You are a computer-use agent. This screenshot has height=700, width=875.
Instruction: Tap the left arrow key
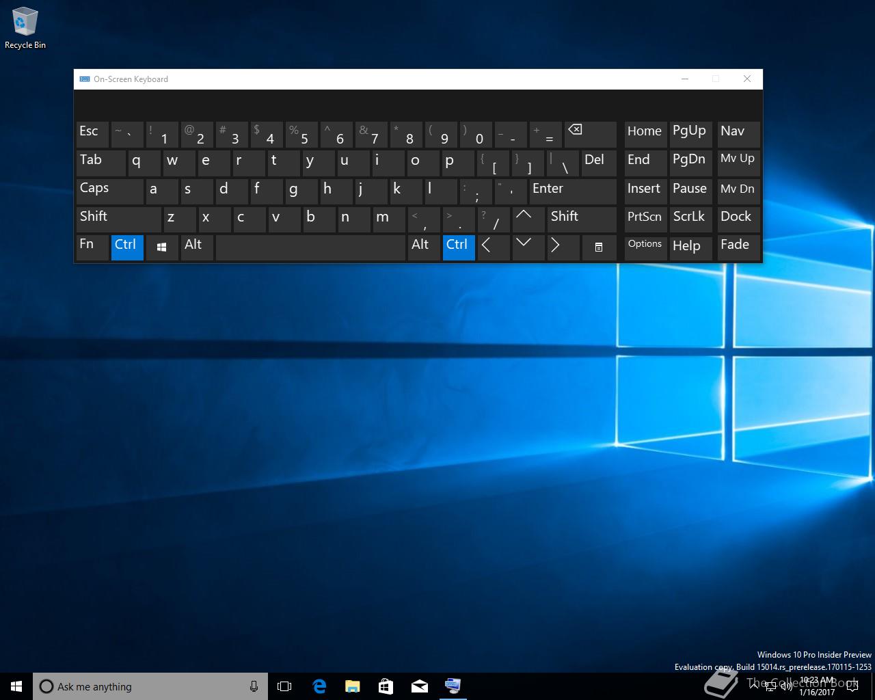click(494, 247)
